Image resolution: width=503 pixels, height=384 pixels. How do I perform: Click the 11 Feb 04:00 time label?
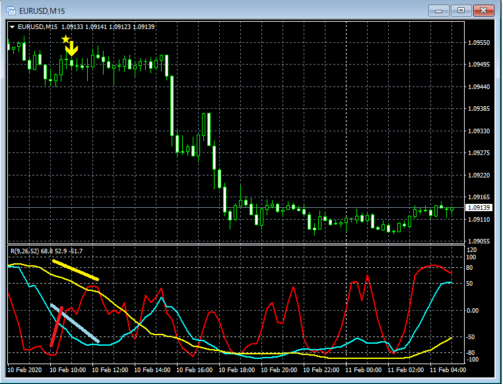tap(448, 370)
